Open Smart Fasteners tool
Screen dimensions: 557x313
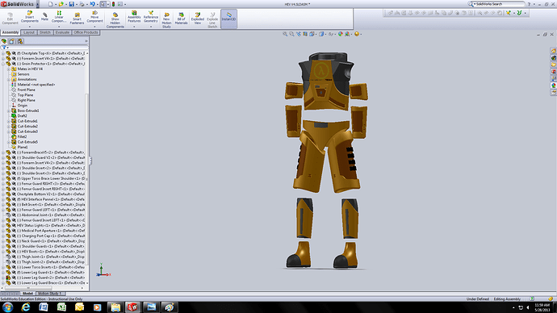[77, 19]
